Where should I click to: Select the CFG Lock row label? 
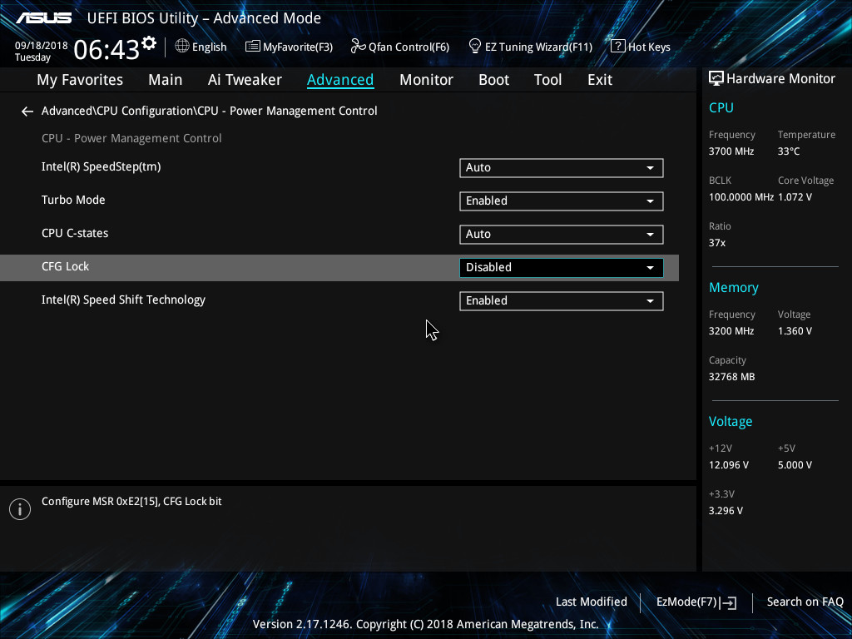pos(65,267)
